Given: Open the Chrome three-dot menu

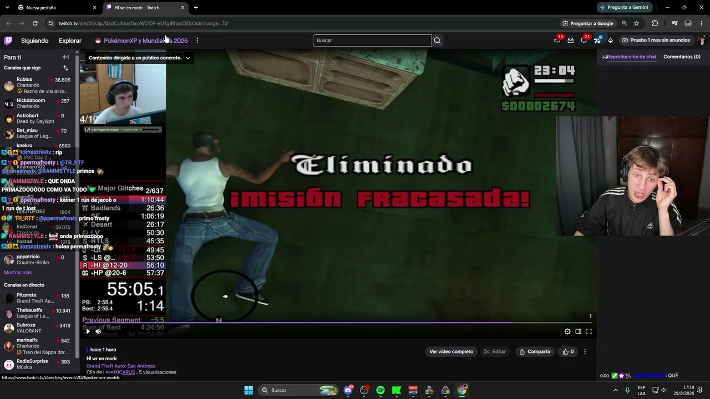Looking at the screenshot, I should pyautogui.click(x=702, y=23).
